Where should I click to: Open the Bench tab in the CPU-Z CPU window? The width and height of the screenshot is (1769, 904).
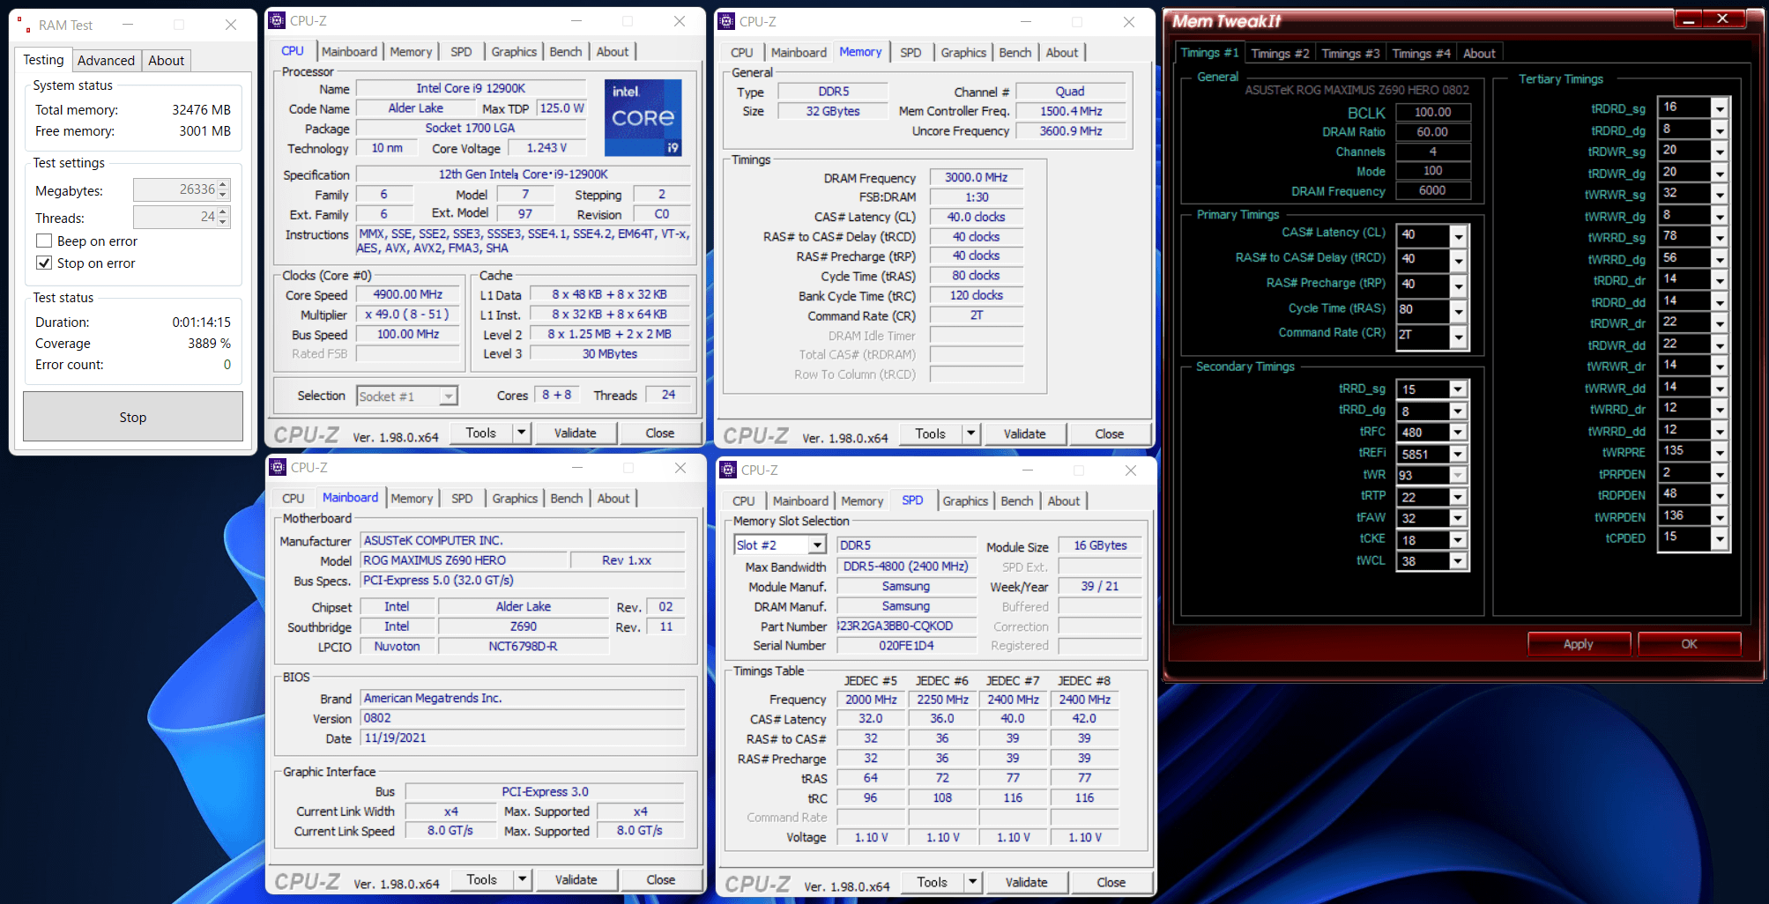pyautogui.click(x=566, y=52)
